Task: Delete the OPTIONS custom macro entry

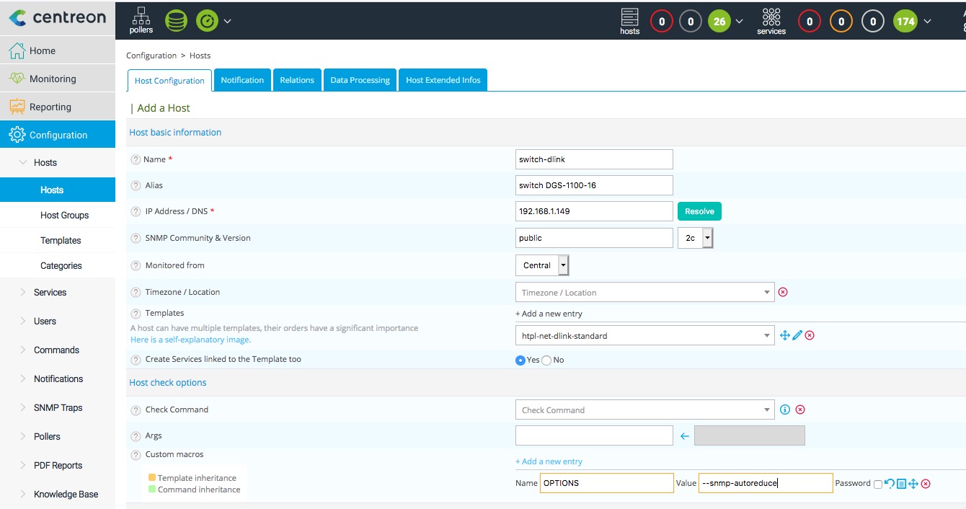Action: pos(926,484)
